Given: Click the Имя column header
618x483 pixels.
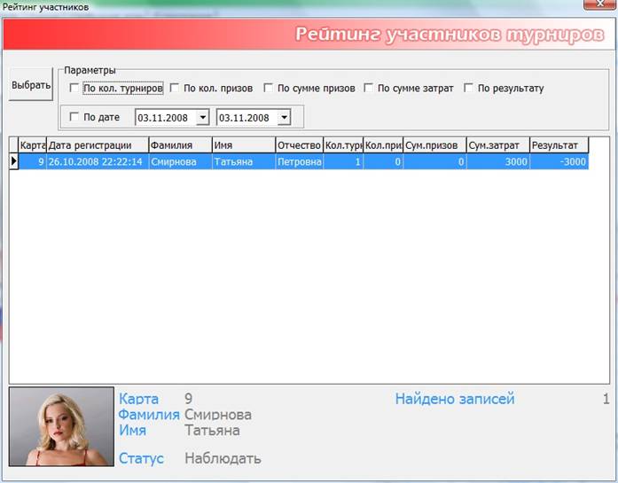Looking at the screenshot, I should click(242, 145).
